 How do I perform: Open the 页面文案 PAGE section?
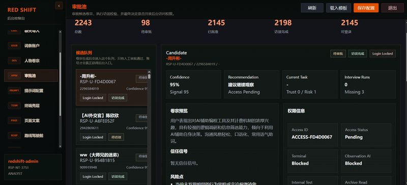31,121
